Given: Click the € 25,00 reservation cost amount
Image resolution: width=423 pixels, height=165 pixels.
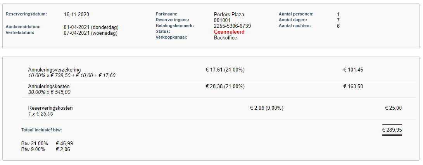Looking at the screenshot, I should click(x=393, y=108).
